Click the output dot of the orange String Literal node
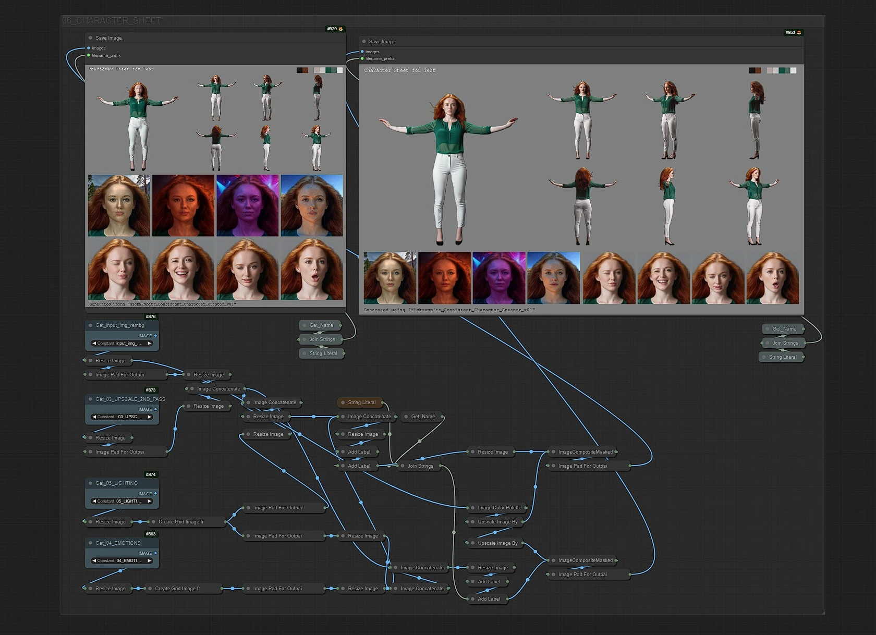The width and height of the screenshot is (876, 635). [382, 402]
